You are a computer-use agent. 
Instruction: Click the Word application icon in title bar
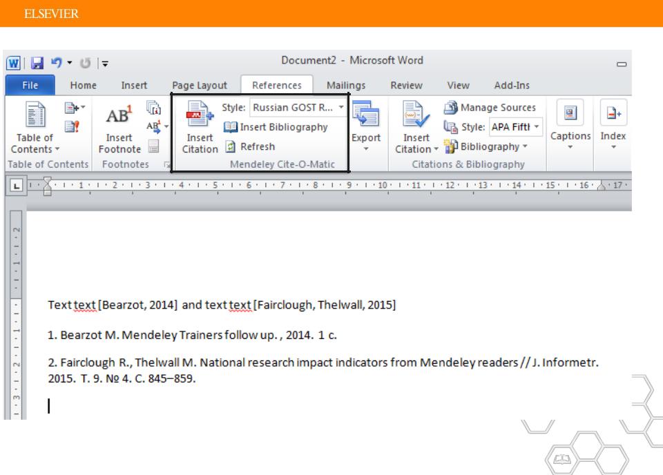pyautogui.click(x=14, y=63)
